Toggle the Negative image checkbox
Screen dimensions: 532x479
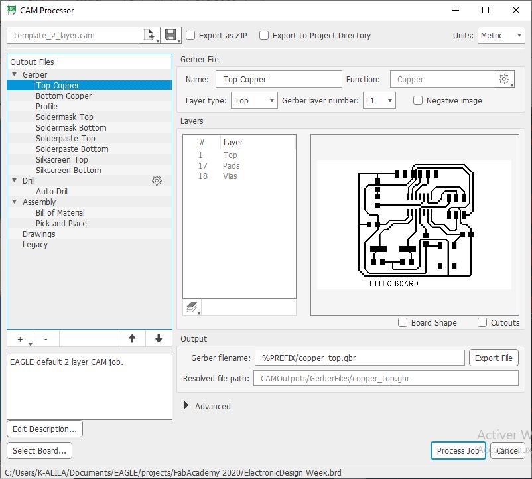(x=418, y=100)
